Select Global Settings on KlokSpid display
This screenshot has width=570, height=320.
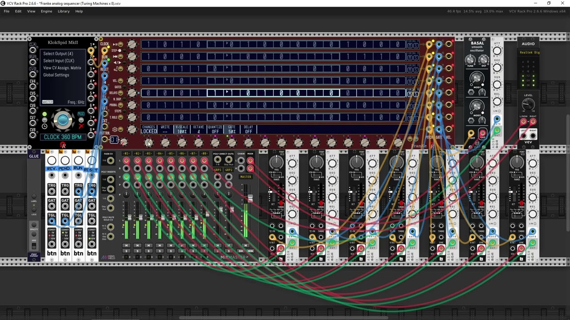[56, 75]
